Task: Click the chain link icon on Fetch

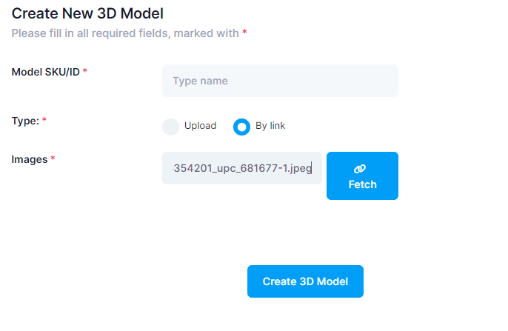Action: point(362,169)
